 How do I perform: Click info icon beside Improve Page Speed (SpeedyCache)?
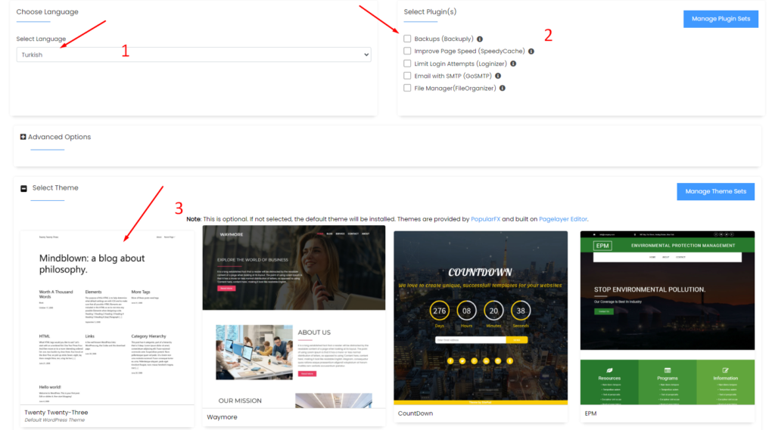(531, 51)
